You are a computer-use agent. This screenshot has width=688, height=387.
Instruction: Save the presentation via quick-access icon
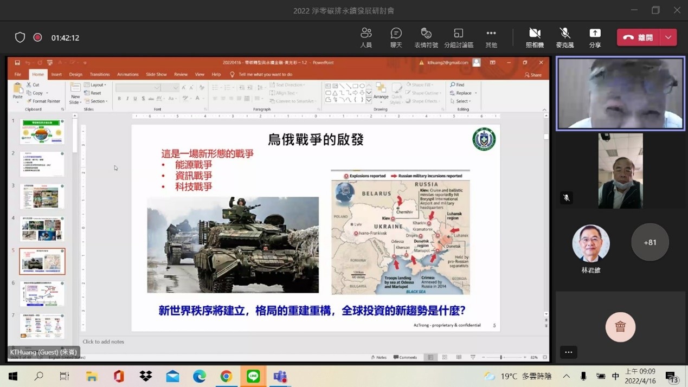coord(17,63)
